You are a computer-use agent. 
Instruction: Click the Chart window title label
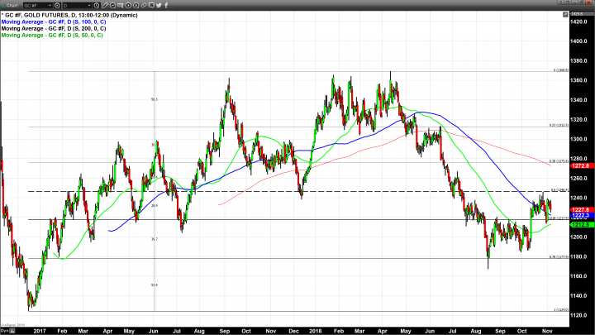click(x=11, y=5)
